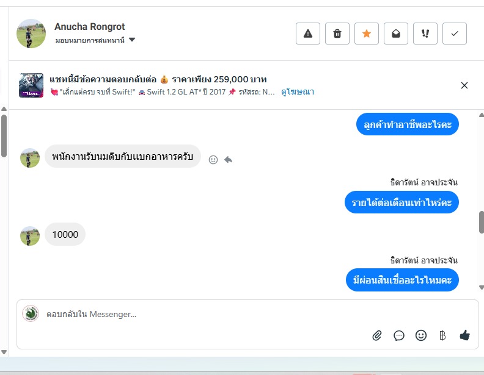Image resolution: width=484 pixels, height=375 pixels.
Task: Mark conversation as spam with warning triangle icon
Action: 308,34
